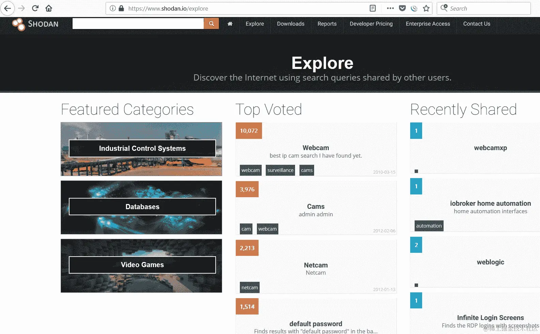The height and width of the screenshot is (334, 540).
Task: Focus the Shodan search input field
Action: pos(138,24)
